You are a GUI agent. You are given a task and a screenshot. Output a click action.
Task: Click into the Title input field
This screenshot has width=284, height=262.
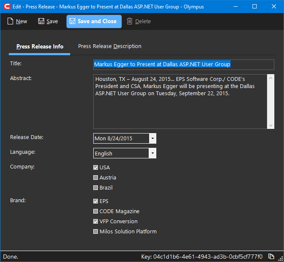coord(184,64)
